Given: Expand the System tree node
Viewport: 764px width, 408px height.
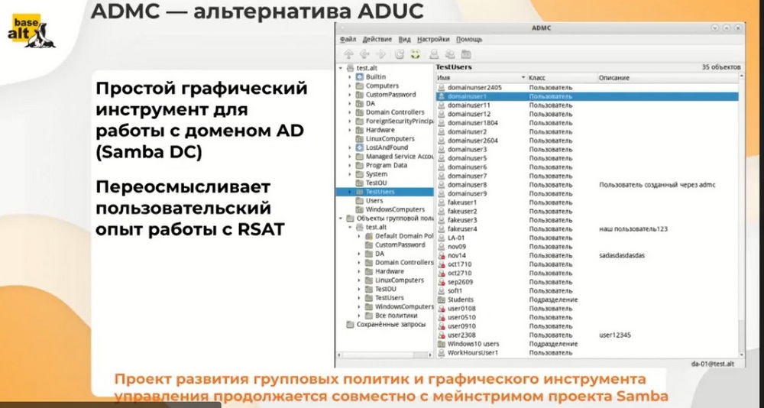Looking at the screenshot, I should tap(350, 174).
